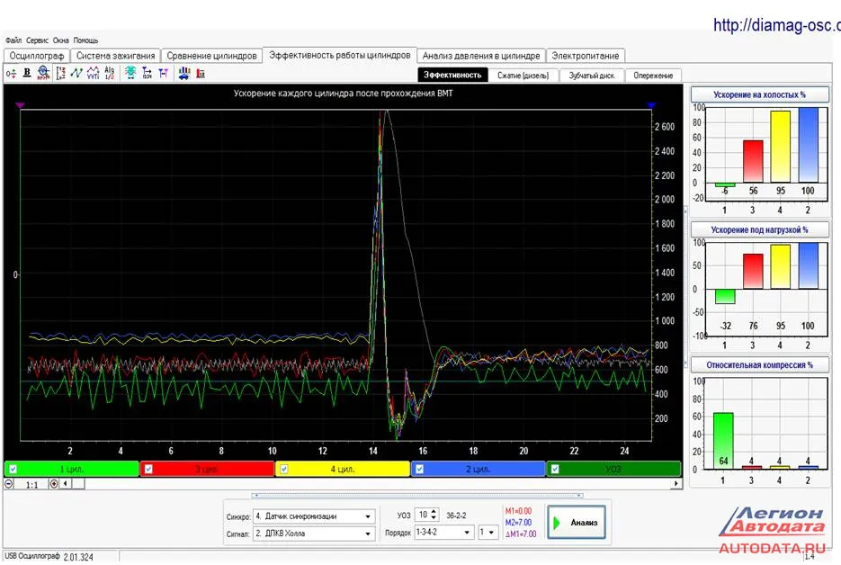Image resolution: width=841 pixels, height=565 pixels.
Task: Click the M2=7.00 readout
Action: 518,523
